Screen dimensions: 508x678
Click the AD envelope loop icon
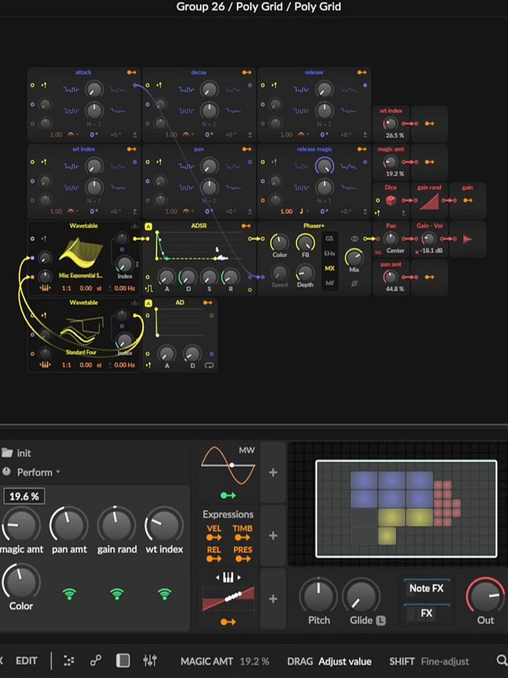(208, 364)
